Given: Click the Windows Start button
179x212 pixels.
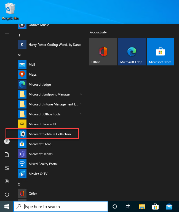Looking at the screenshot, I should (x=7, y=206).
